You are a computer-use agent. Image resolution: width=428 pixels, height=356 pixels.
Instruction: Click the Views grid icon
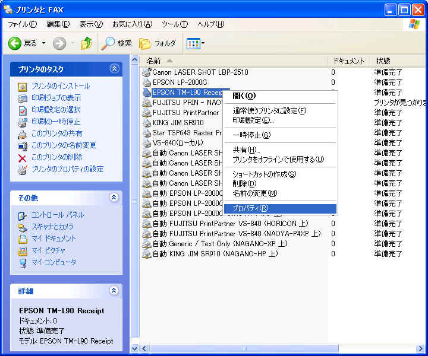193,43
